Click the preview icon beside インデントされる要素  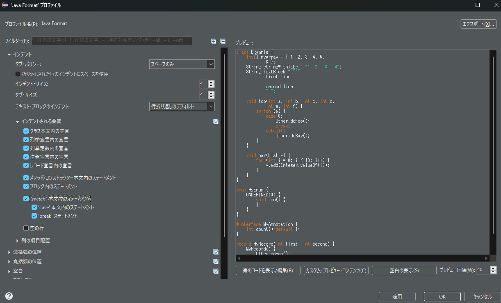click(216, 121)
